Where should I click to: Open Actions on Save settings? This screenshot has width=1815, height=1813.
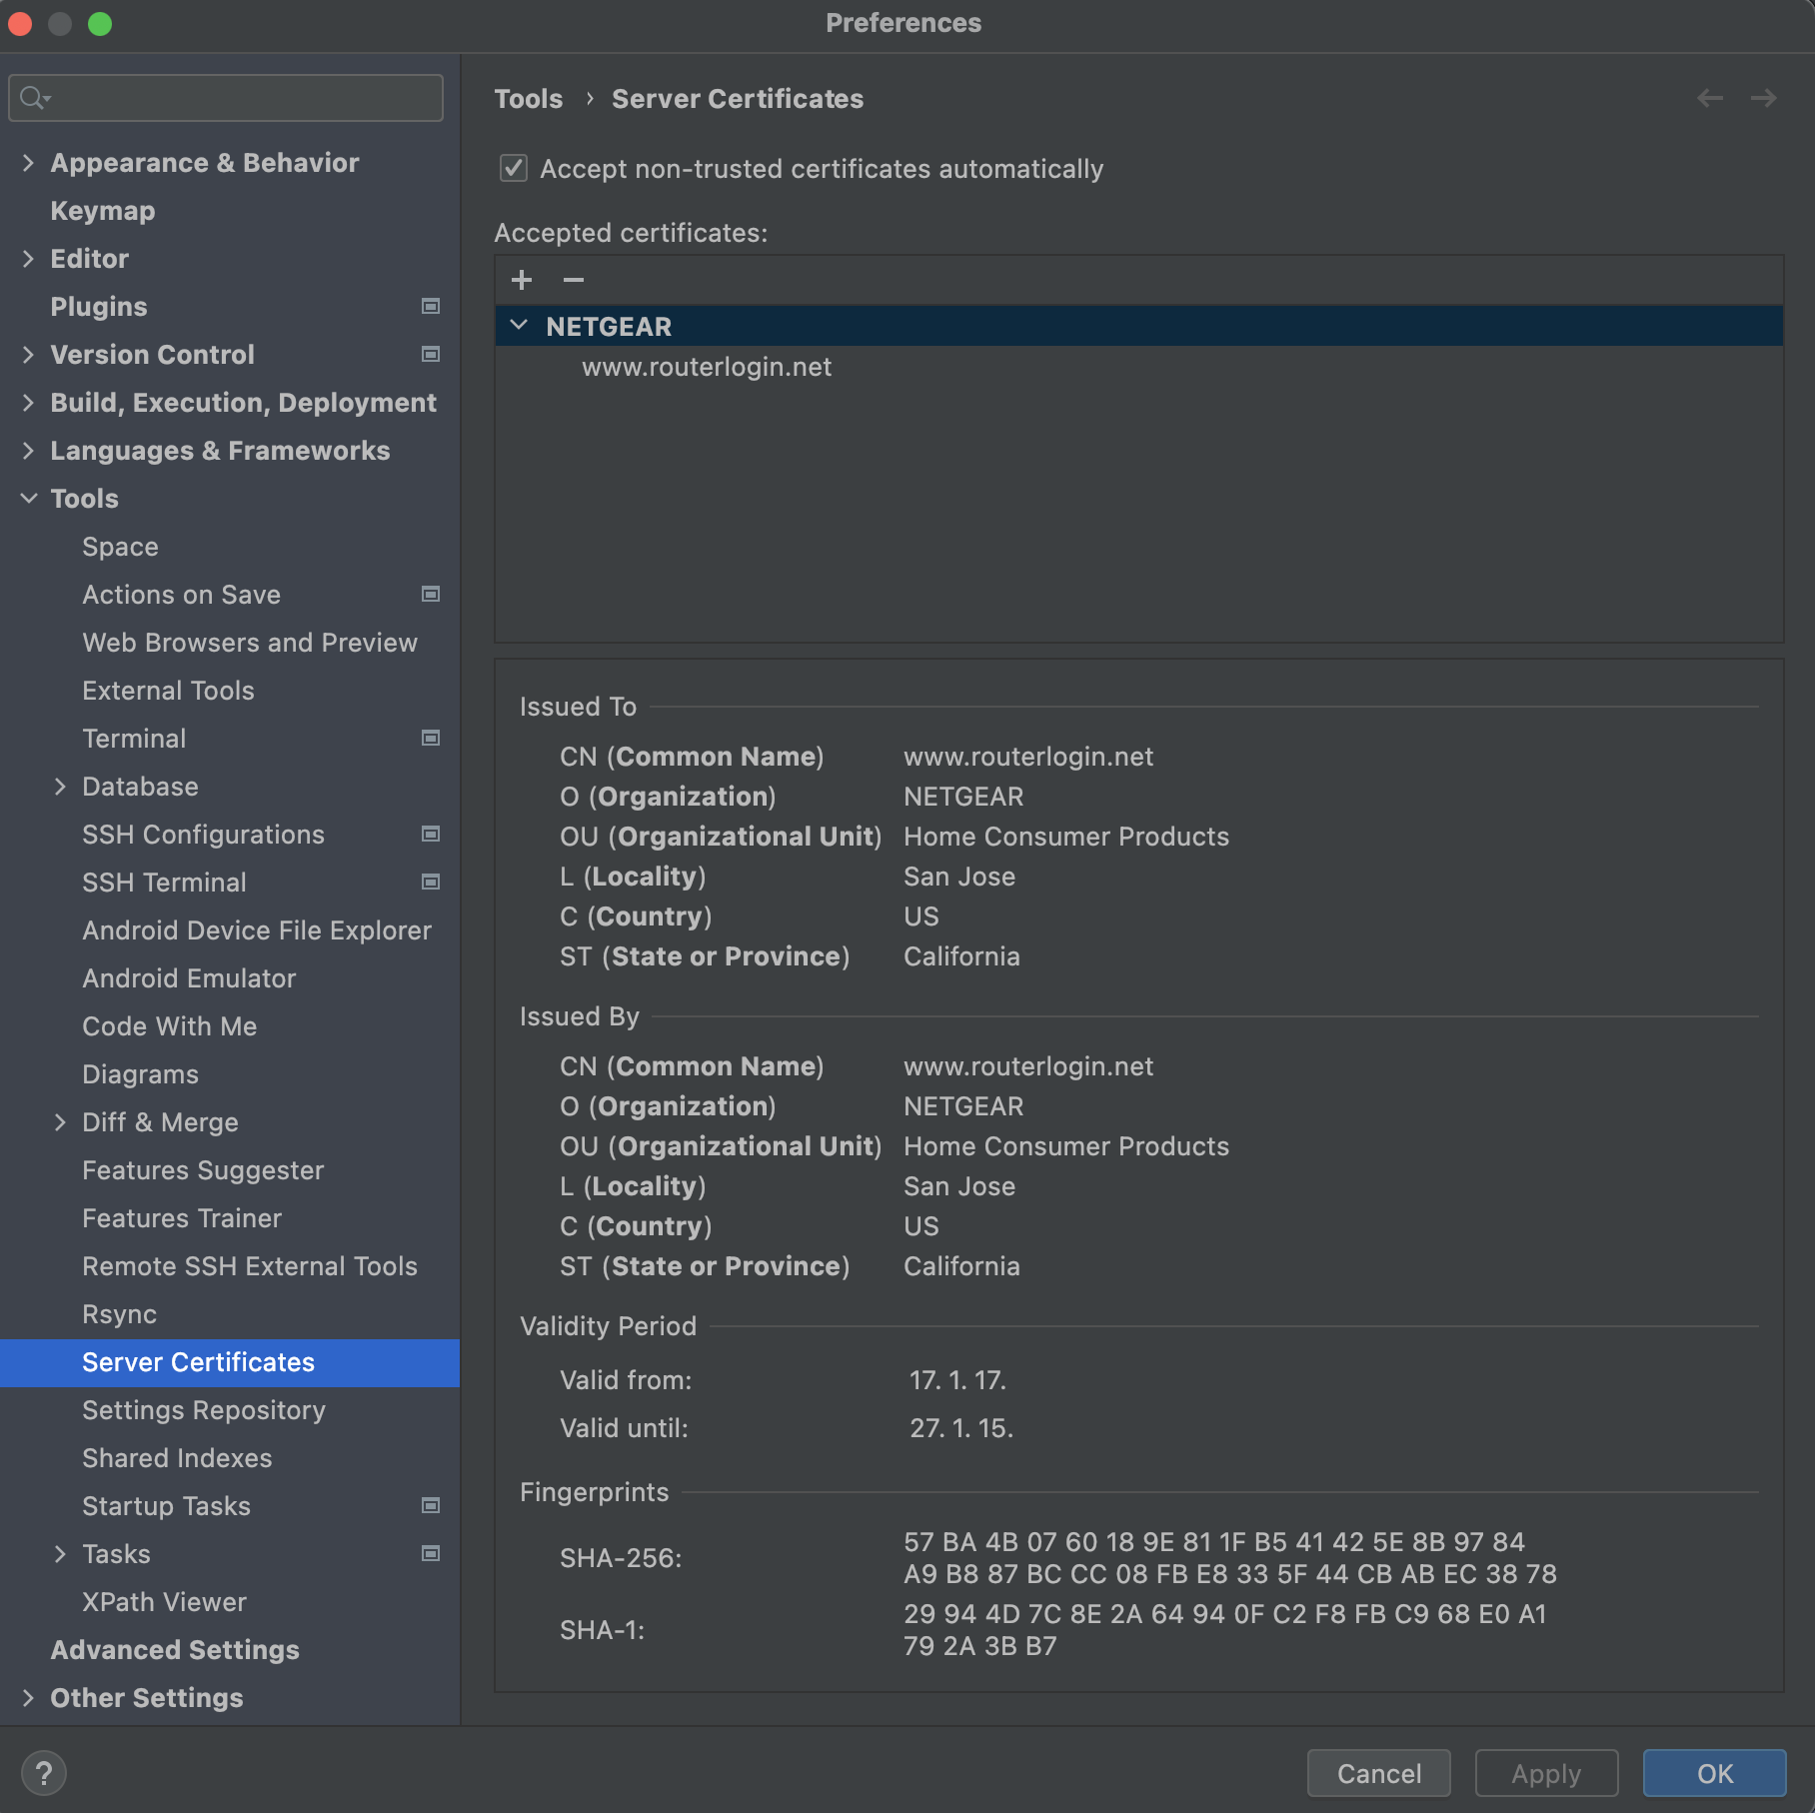coord(181,595)
